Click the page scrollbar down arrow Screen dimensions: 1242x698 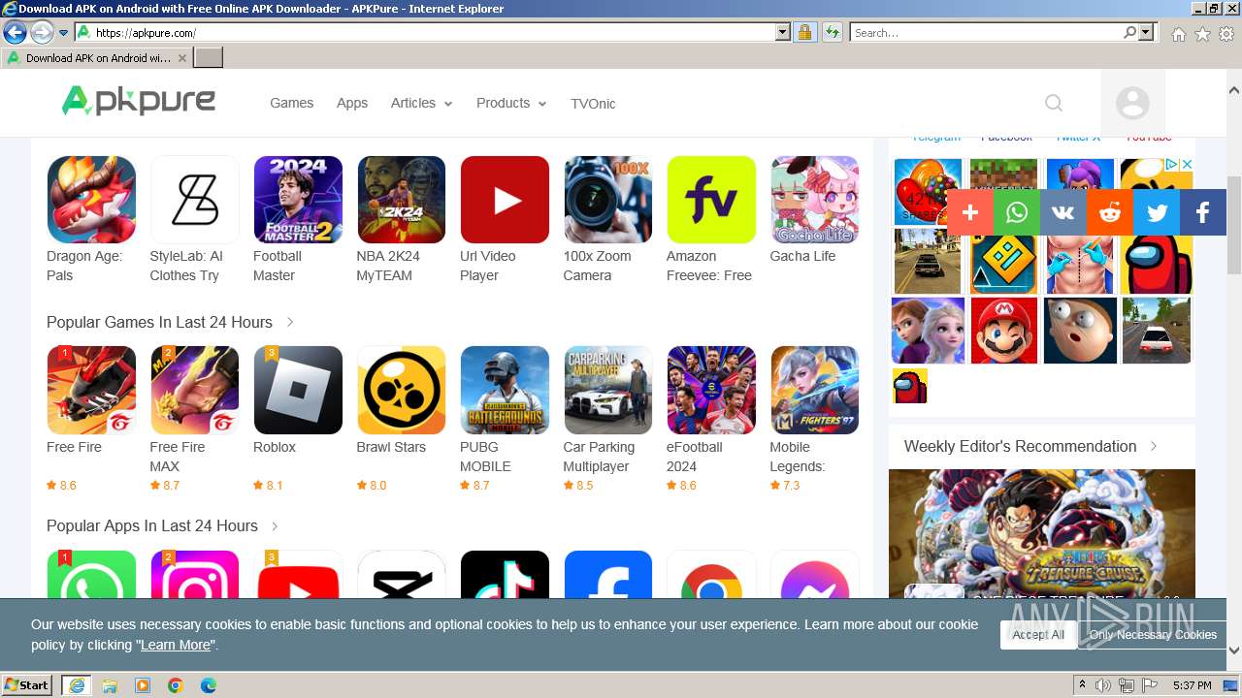point(1234,650)
